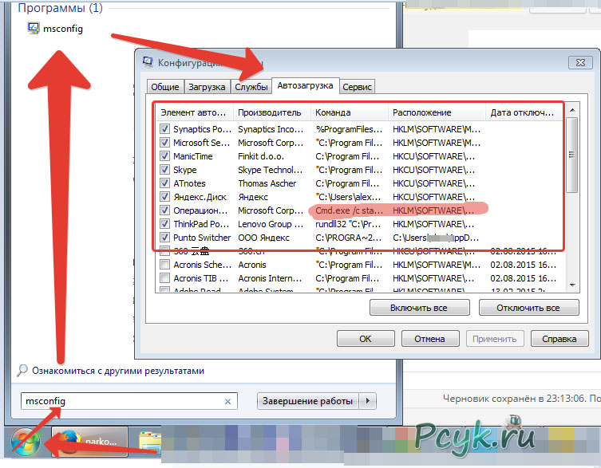The image size is (601, 468).
Task: Click the scrollbar down arrow in startup list
Action: coord(572,285)
